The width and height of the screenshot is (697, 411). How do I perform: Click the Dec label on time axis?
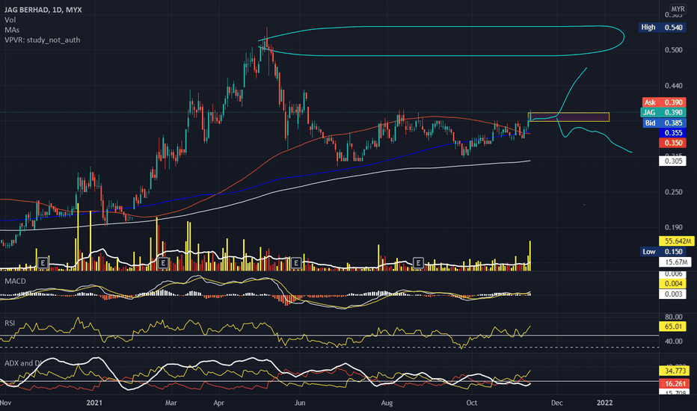[557, 403]
